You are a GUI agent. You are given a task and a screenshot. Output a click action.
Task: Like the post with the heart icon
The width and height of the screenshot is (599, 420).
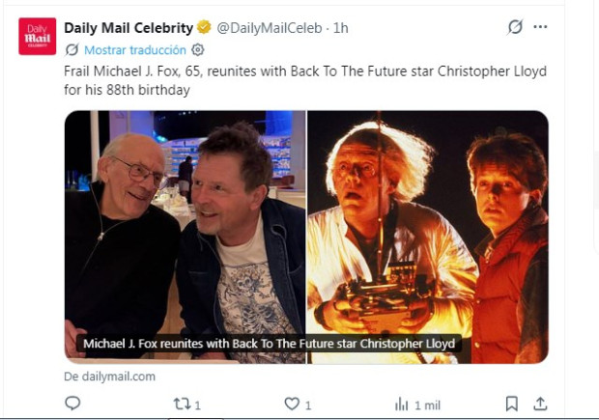tap(292, 404)
